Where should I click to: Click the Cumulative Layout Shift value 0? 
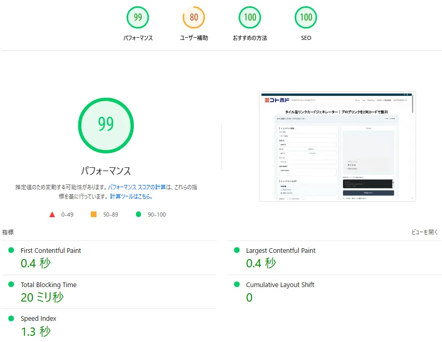click(249, 297)
